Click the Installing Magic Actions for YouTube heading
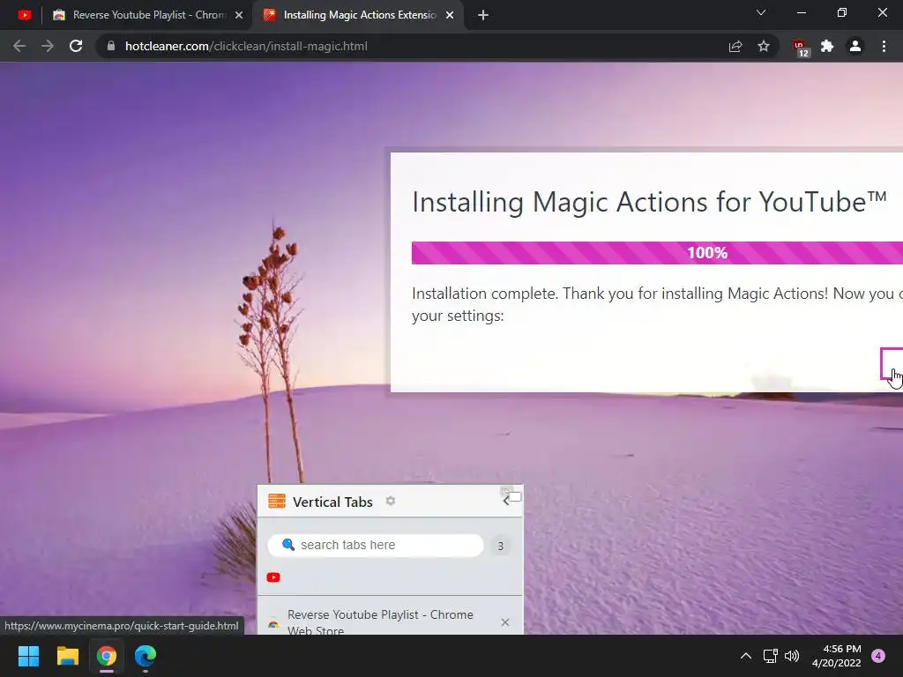This screenshot has width=903, height=677. [649, 202]
